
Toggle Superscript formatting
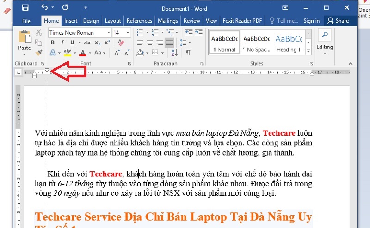click(x=107, y=42)
